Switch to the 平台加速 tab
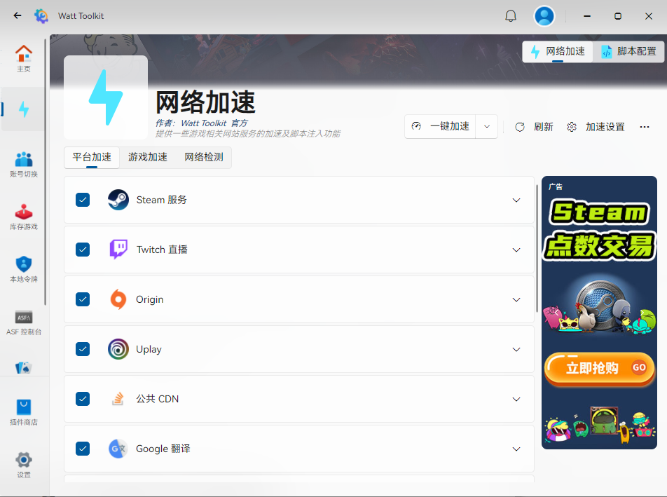The image size is (667, 497). pyautogui.click(x=92, y=157)
